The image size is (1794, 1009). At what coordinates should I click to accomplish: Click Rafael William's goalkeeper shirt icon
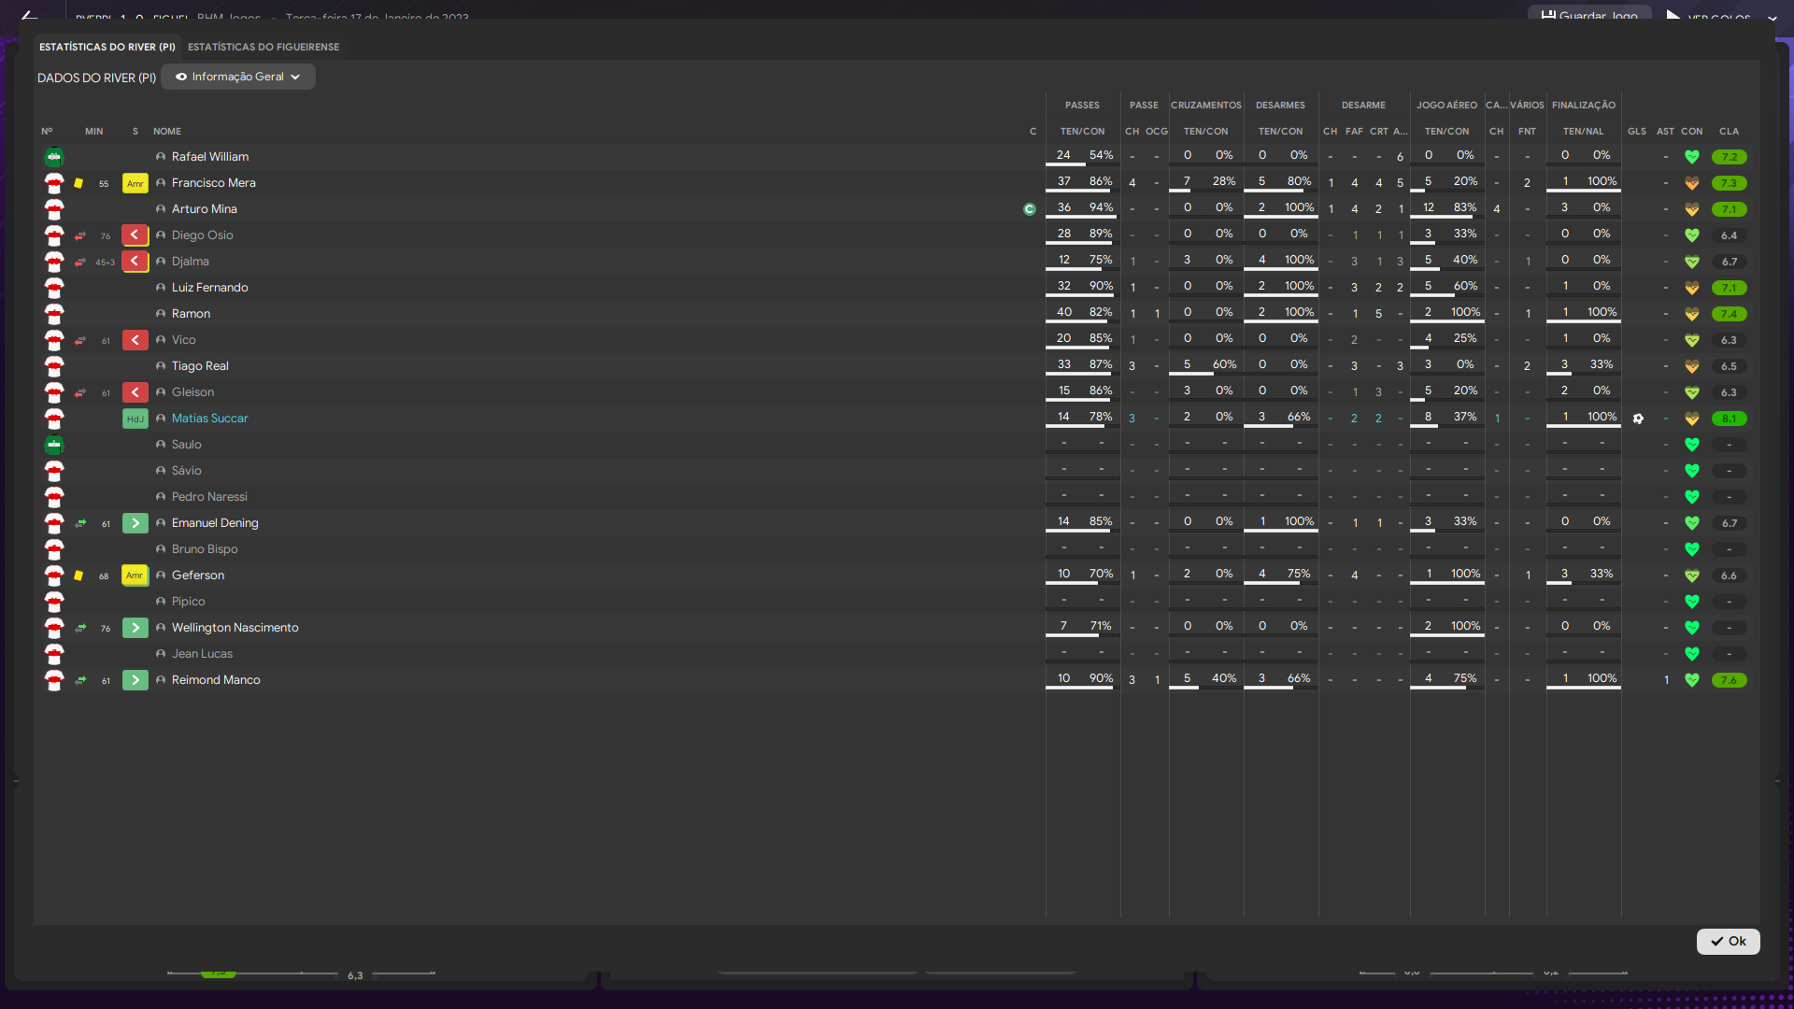(x=54, y=157)
